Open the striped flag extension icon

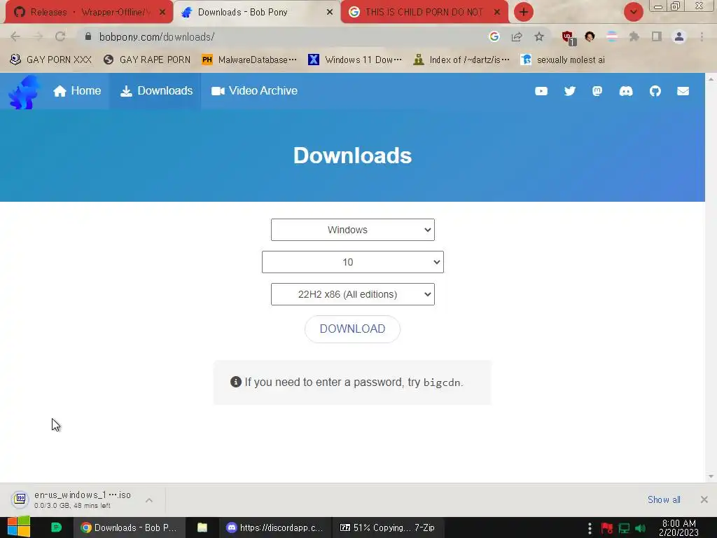[612, 36]
